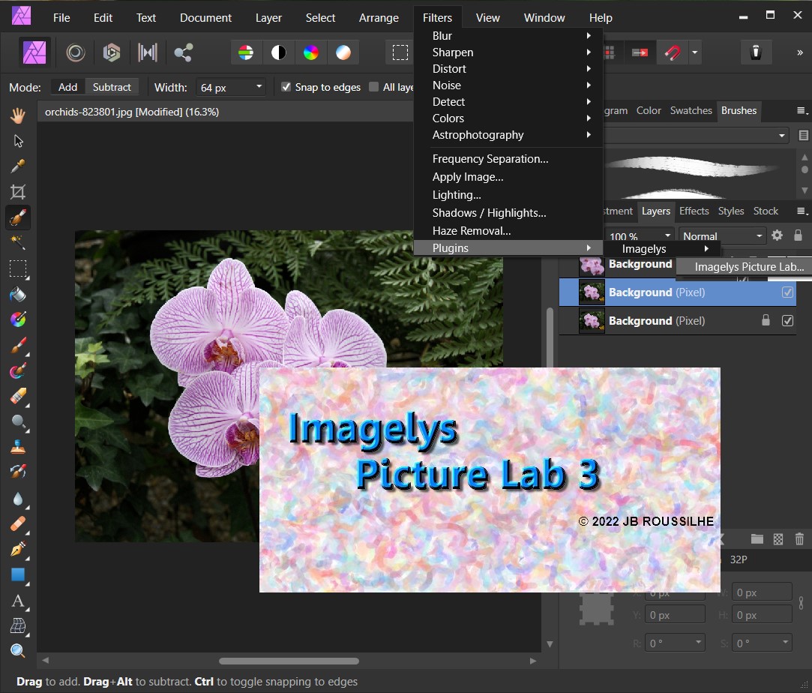Open the Normal blend mode dropdown

point(723,236)
